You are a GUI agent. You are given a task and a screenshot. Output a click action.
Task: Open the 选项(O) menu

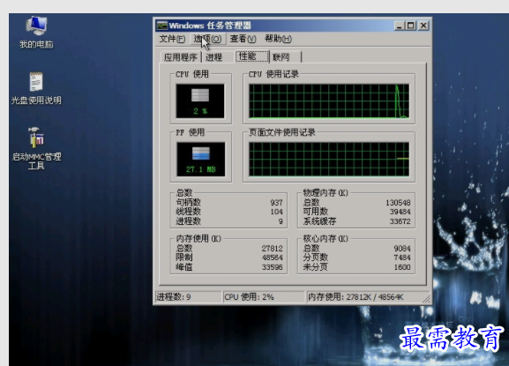(x=207, y=39)
